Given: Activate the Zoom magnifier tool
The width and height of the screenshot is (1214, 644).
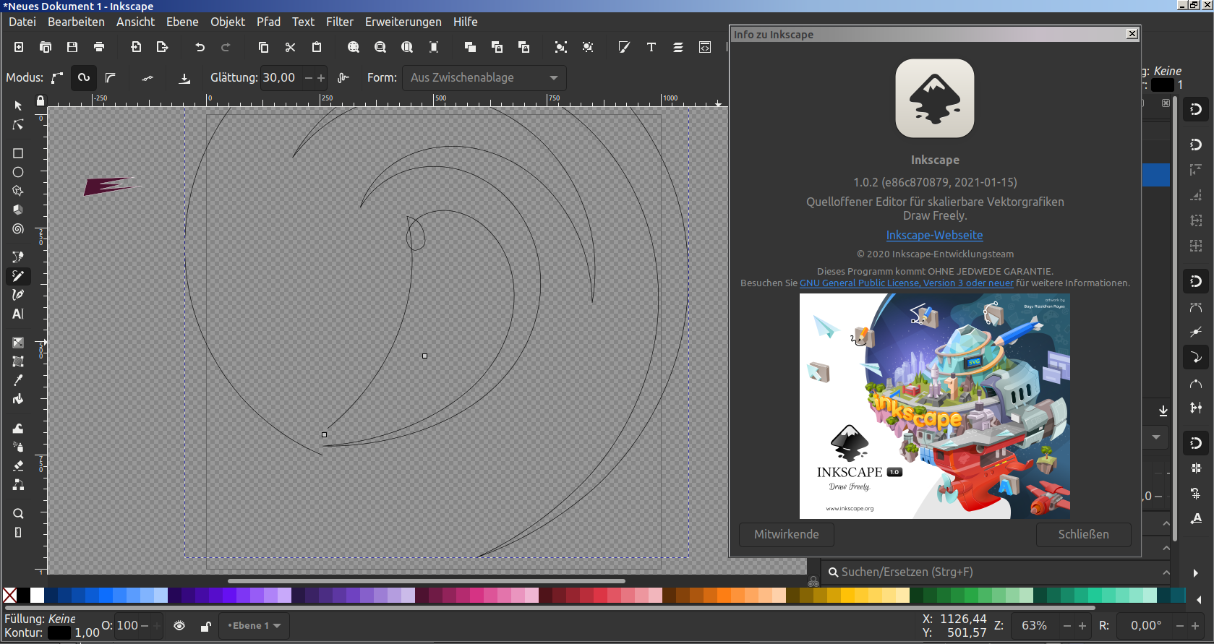Looking at the screenshot, I should [18, 513].
